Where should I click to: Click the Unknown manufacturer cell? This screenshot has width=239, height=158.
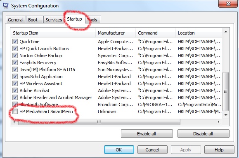(107, 112)
